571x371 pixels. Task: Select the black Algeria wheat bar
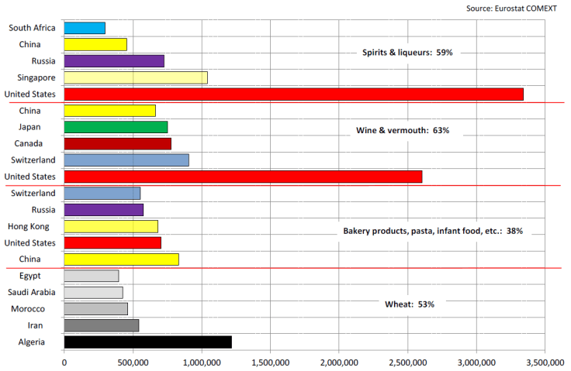(147, 342)
